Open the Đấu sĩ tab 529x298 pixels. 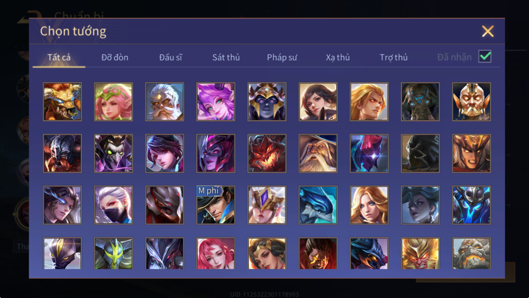coord(171,57)
